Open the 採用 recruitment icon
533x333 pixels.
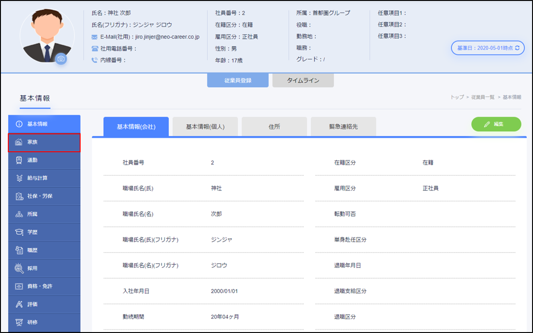pos(19,268)
